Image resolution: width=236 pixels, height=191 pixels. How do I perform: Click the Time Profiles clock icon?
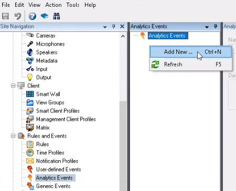30,153
